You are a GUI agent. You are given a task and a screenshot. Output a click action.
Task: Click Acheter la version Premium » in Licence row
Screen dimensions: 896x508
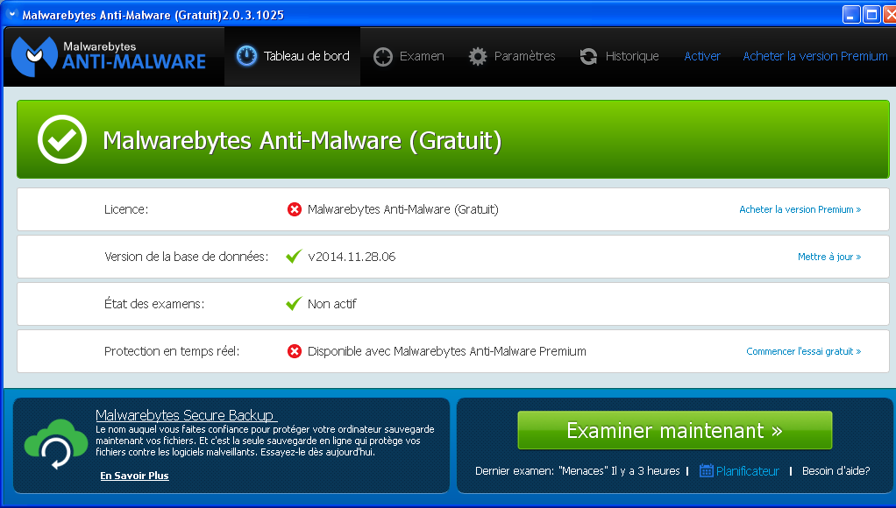tap(800, 209)
